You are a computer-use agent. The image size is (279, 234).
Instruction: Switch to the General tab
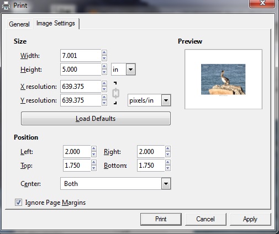pyautogui.click(x=19, y=24)
